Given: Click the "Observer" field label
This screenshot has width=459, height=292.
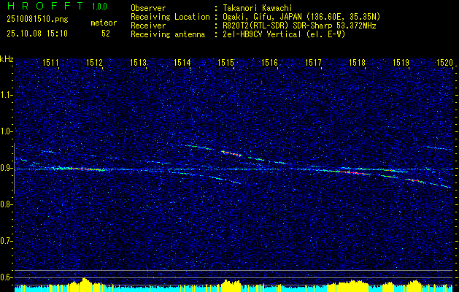Looking at the screenshot, I should click(x=148, y=8).
